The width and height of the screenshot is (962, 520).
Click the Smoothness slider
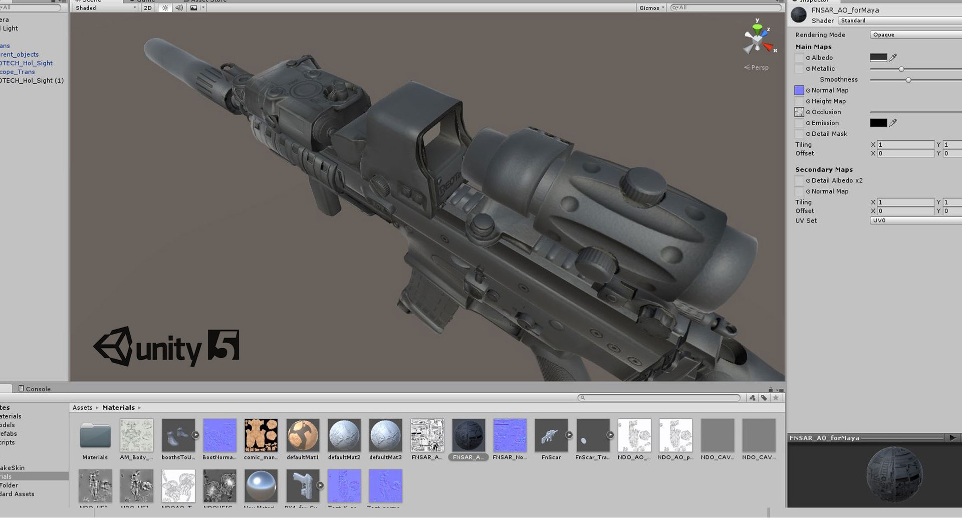tap(916, 80)
